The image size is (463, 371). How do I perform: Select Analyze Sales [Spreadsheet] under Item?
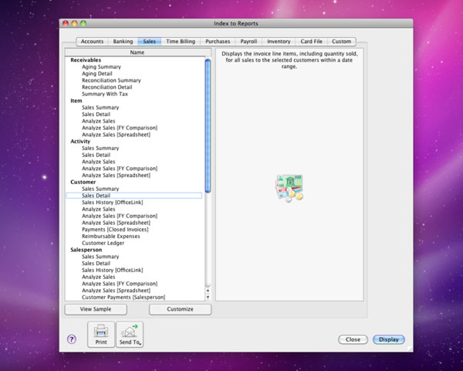(116, 134)
